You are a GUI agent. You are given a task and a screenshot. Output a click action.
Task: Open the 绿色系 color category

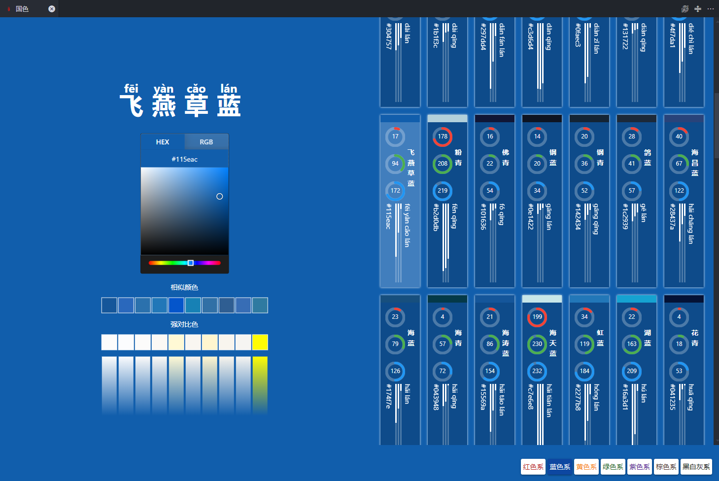(613, 467)
